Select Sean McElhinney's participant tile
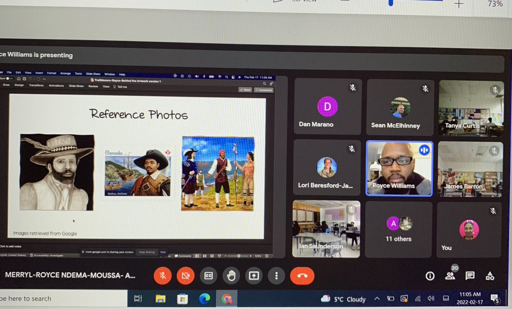 (400, 107)
